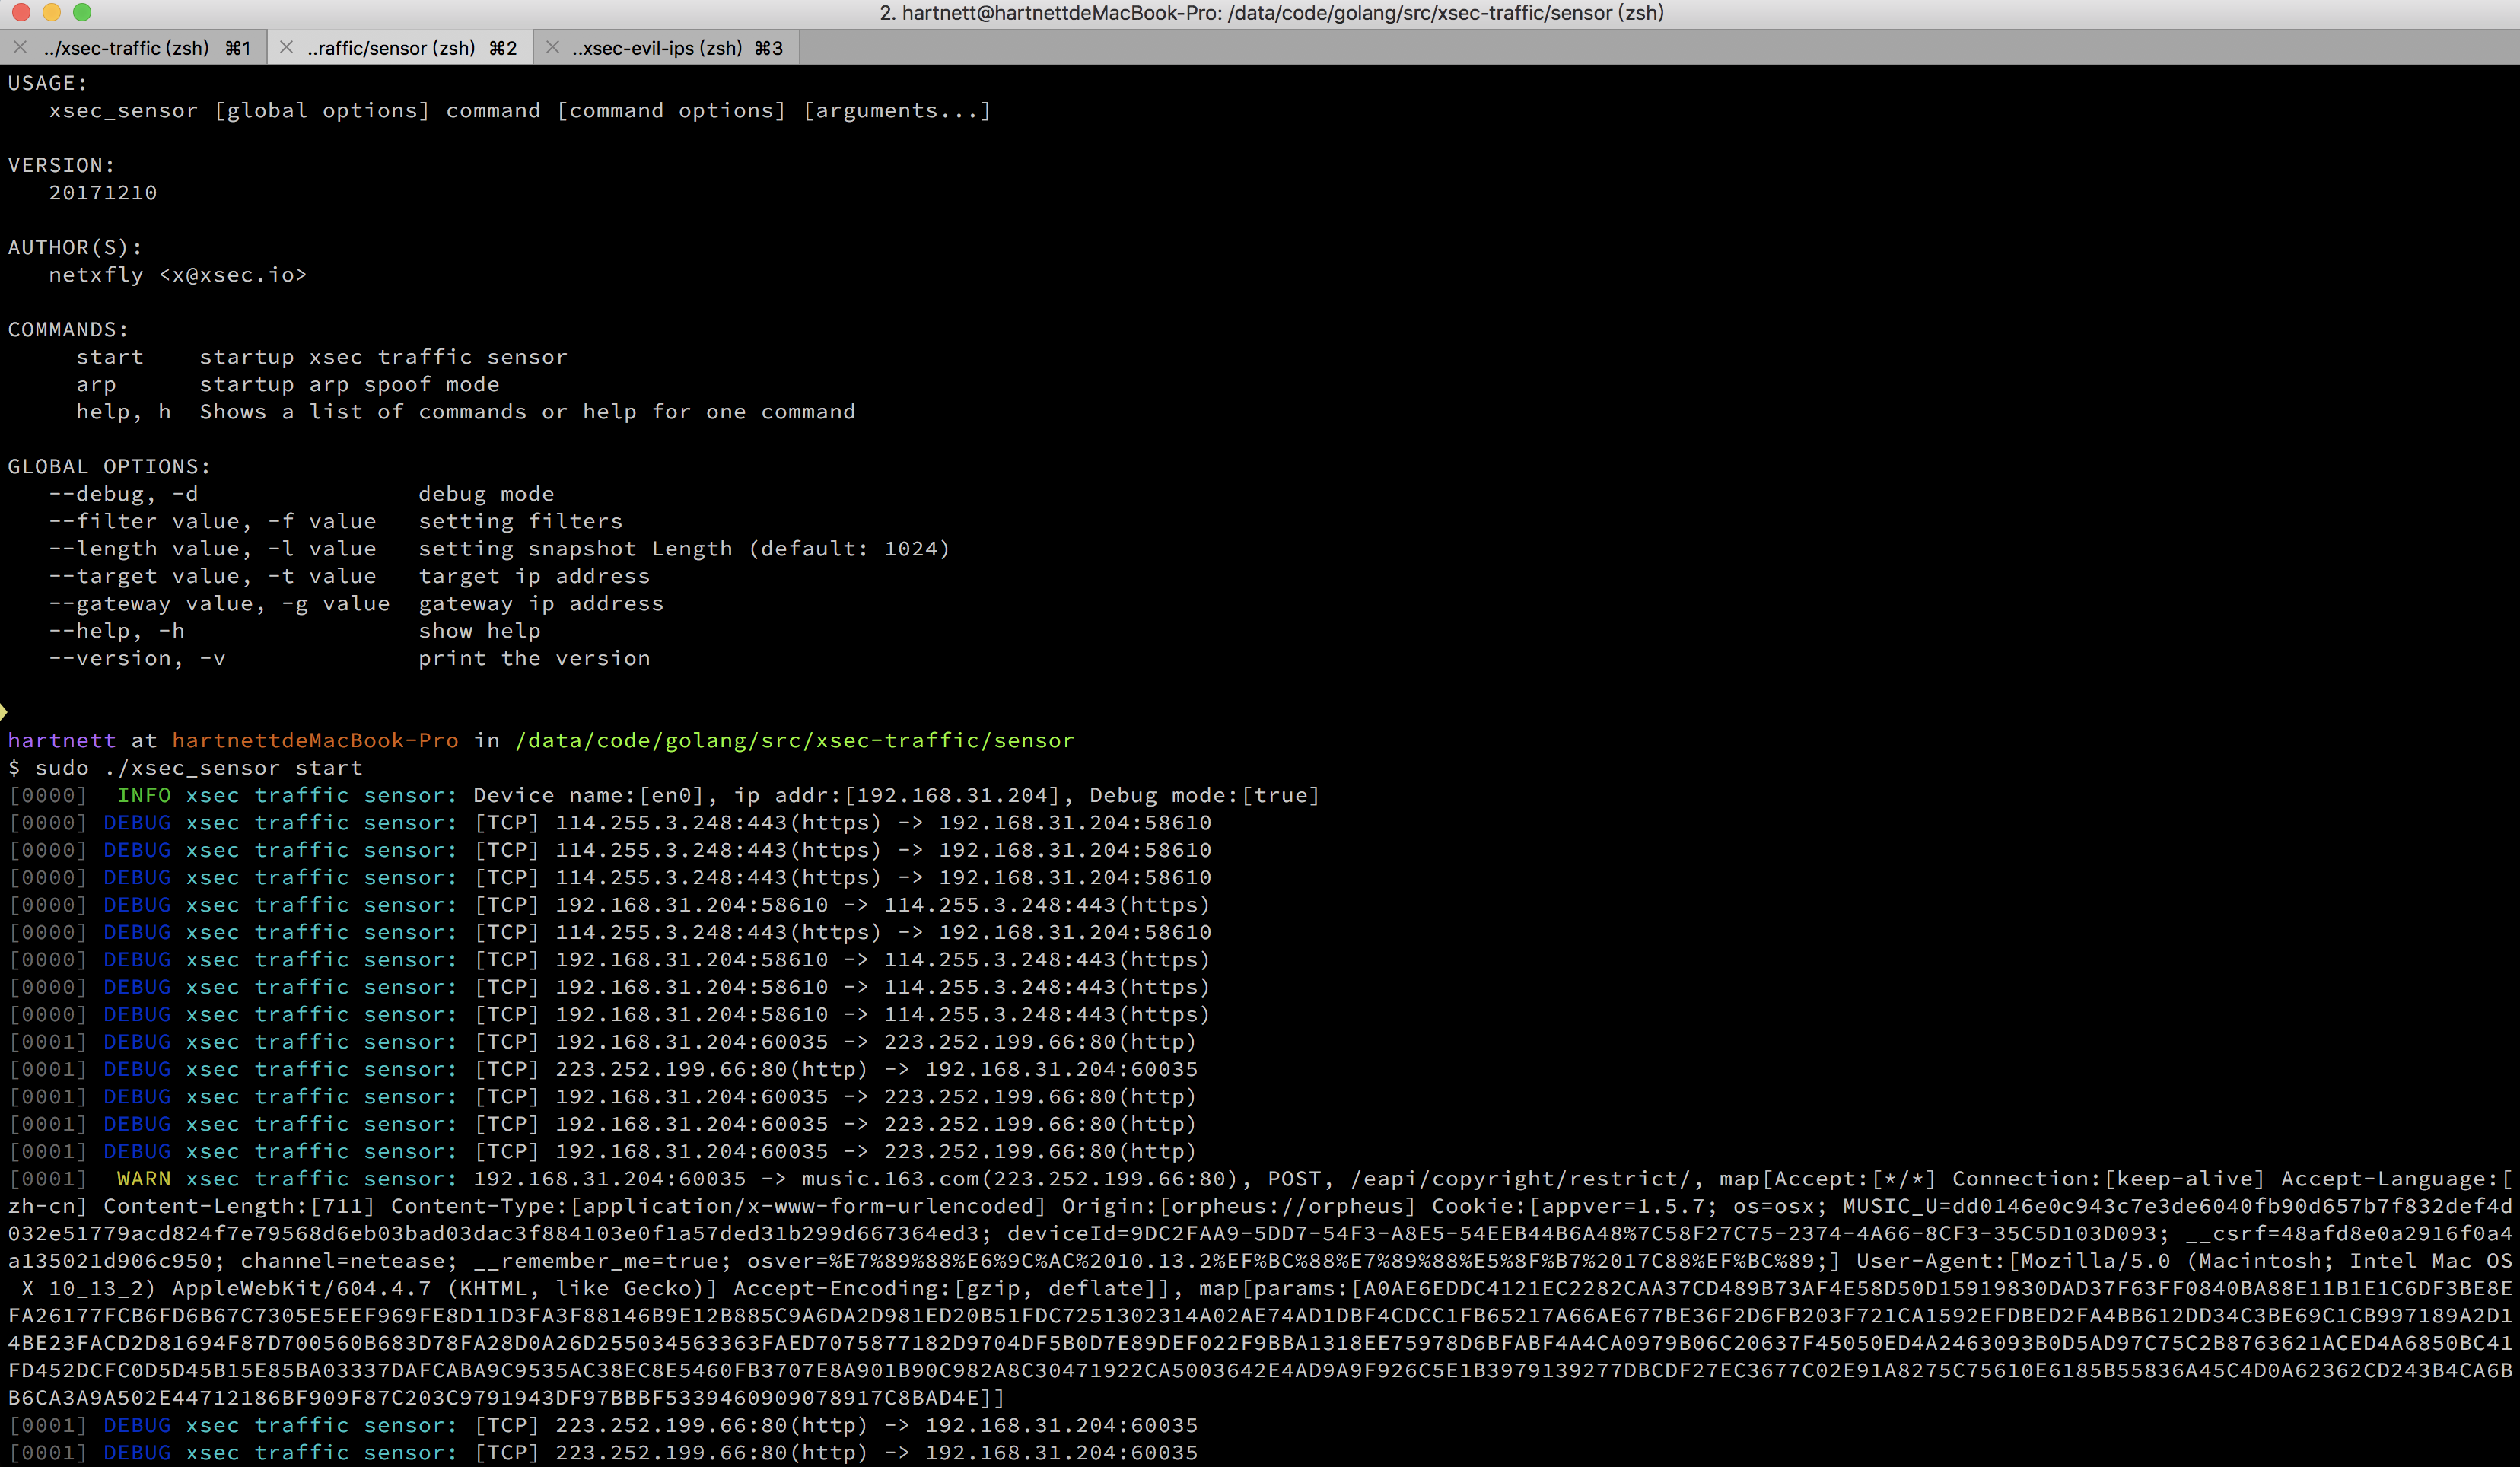Click the window title bar text
Screen dimensions: 2520x1467
(x=1270, y=13)
